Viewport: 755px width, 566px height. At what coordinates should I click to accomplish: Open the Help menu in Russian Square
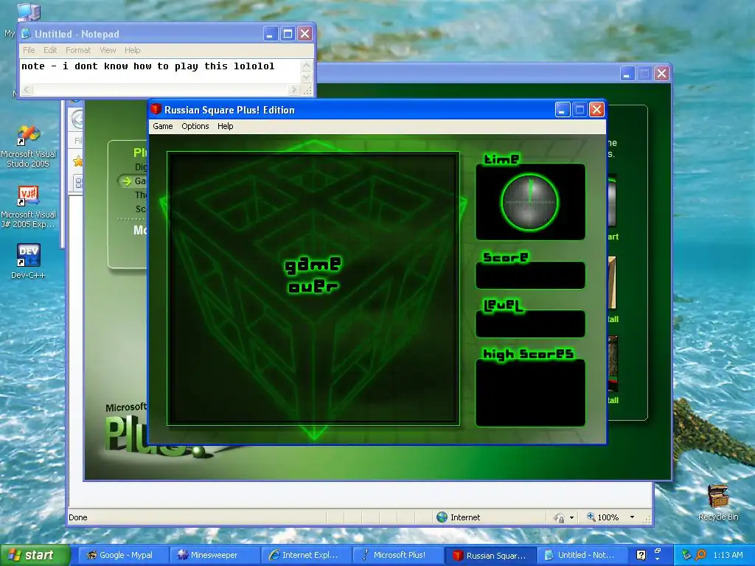point(226,126)
